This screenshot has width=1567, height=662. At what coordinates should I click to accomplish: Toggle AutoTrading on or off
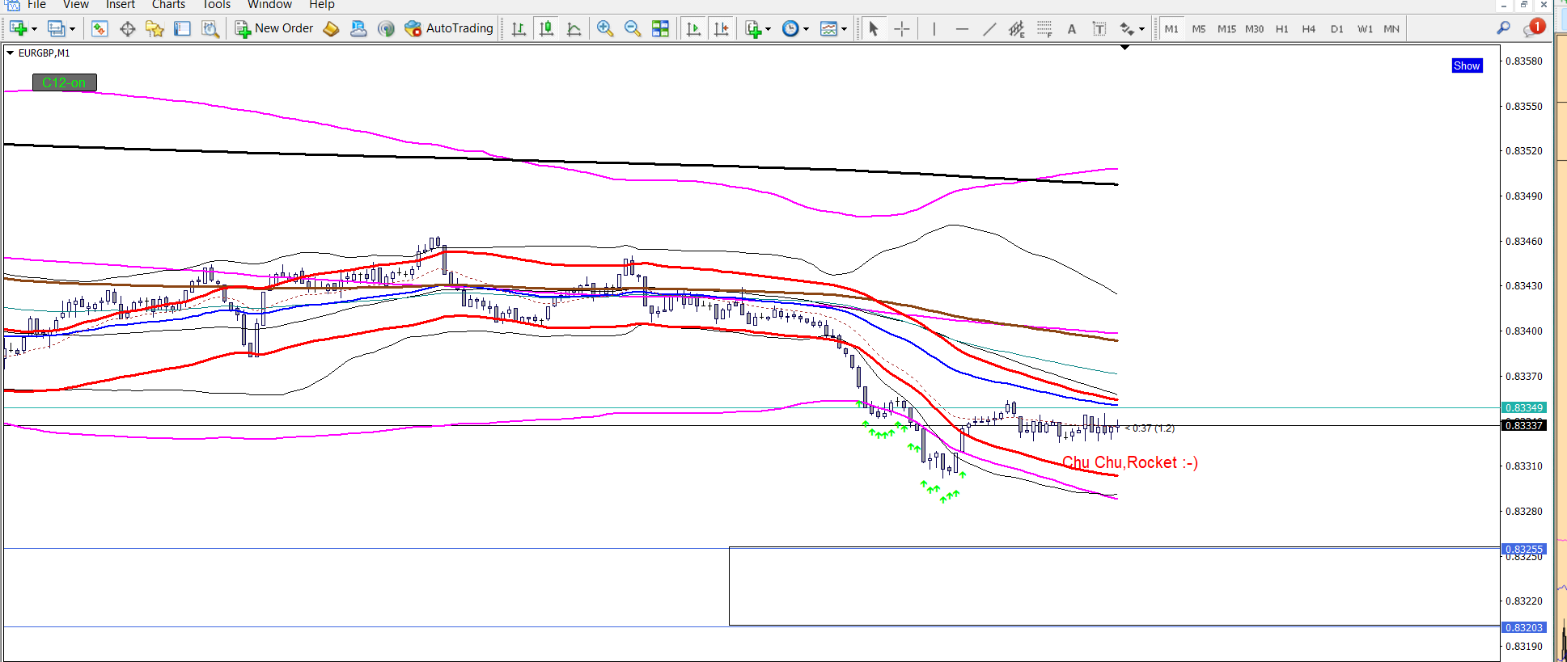(449, 28)
